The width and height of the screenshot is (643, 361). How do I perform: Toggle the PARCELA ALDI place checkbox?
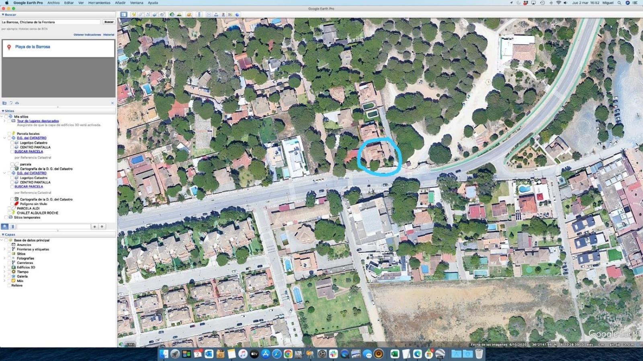click(x=9, y=208)
